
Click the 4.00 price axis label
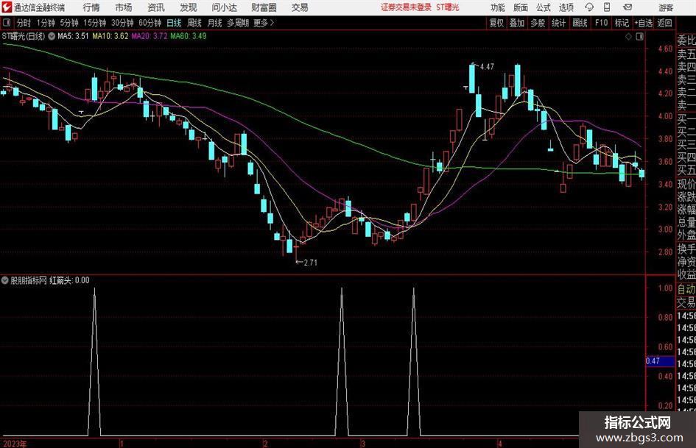(665, 116)
